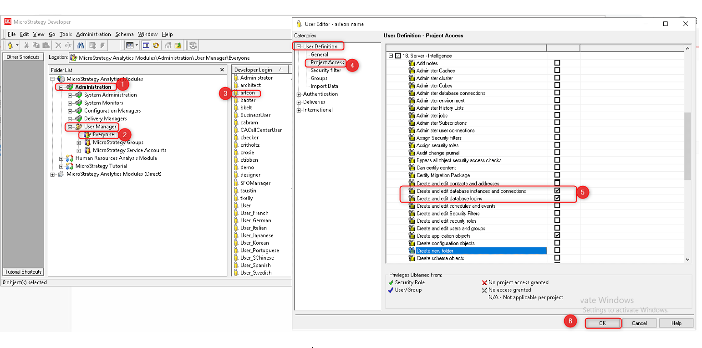Click the privilege icon beside Create new folder
Viewport: 702px width, 348px height.
[412, 251]
